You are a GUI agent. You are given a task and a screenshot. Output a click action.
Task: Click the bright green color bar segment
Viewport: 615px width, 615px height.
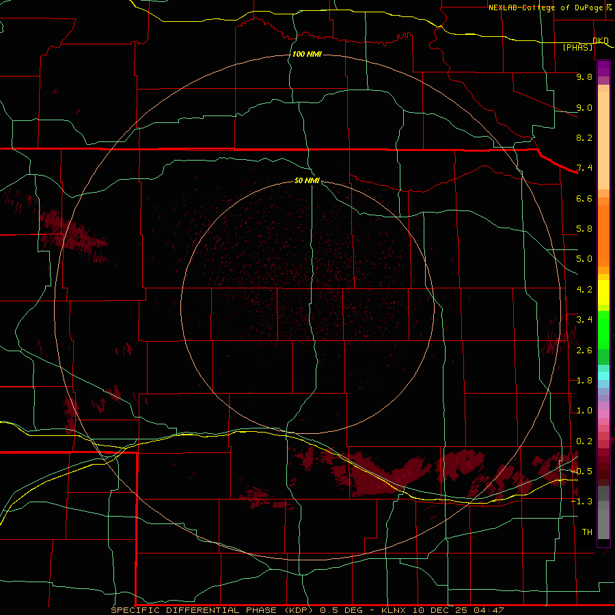[x=603, y=329]
